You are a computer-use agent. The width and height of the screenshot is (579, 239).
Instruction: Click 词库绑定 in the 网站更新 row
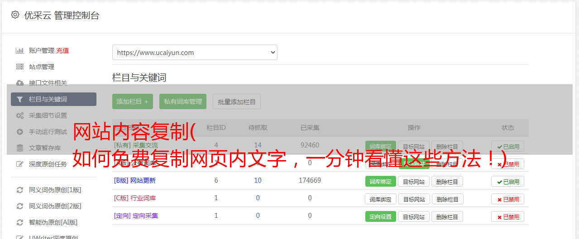[381, 181]
